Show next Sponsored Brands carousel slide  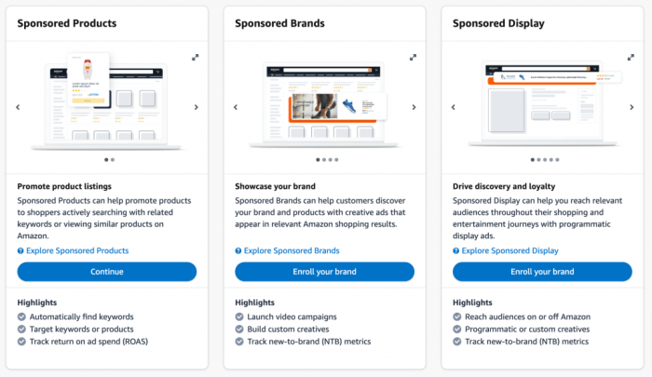tap(414, 107)
